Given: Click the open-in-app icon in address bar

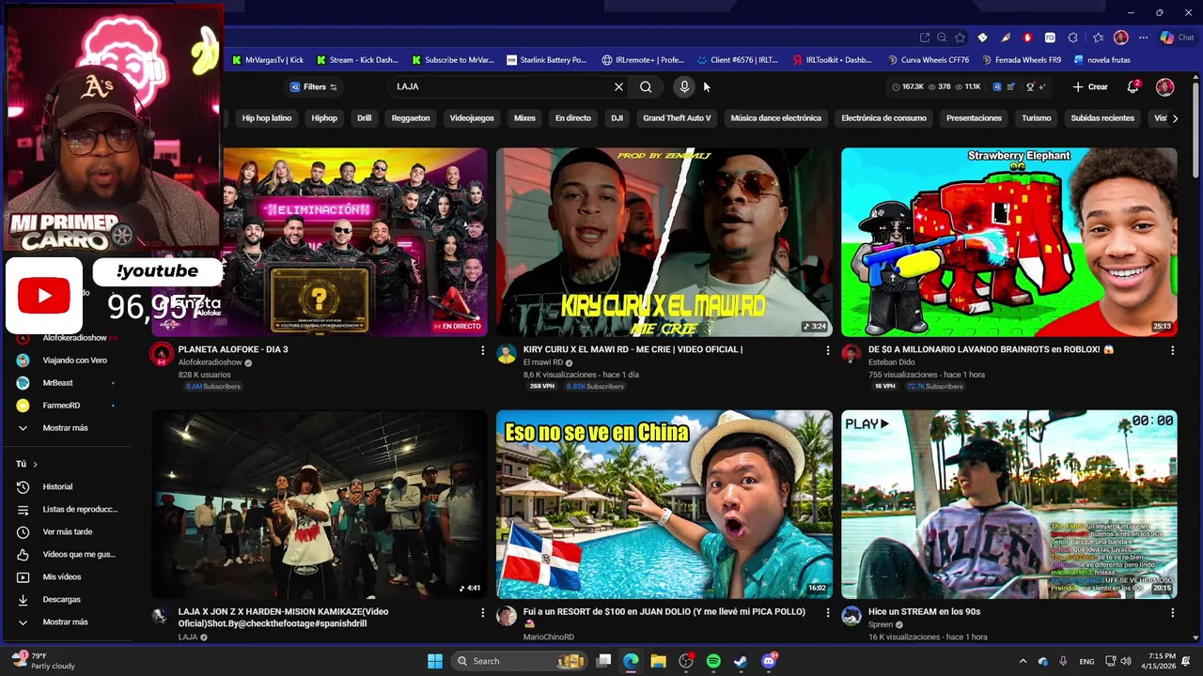Looking at the screenshot, I should coord(925,38).
